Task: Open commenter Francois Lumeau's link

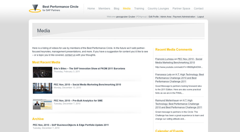Action: click(x=165, y=59)
